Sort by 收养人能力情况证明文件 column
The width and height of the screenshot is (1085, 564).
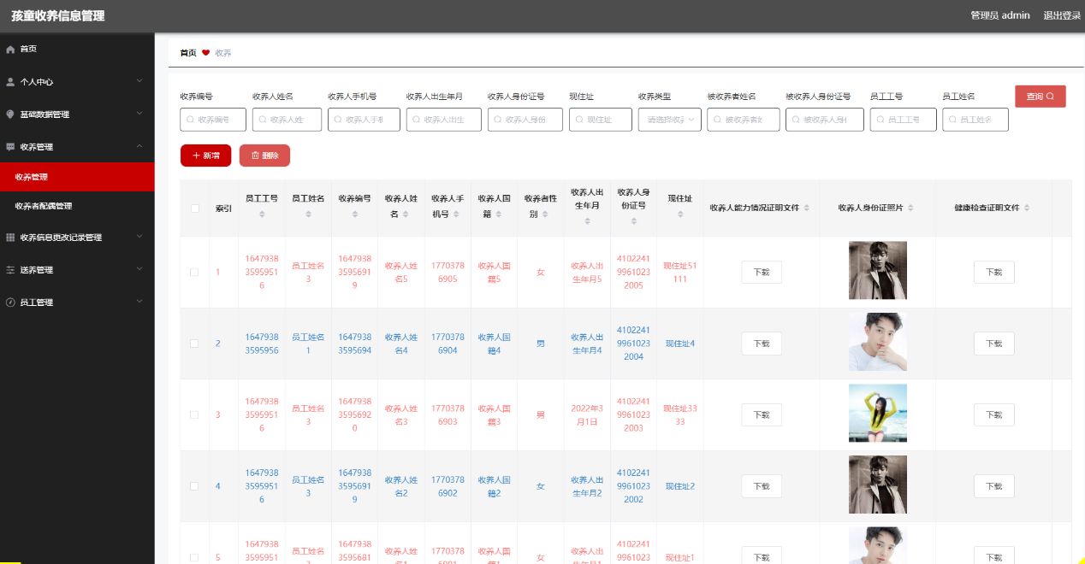click(805, 209)
